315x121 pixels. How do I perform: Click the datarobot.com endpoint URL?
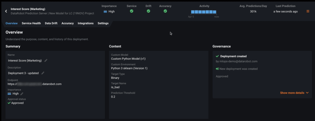point(34,84)
